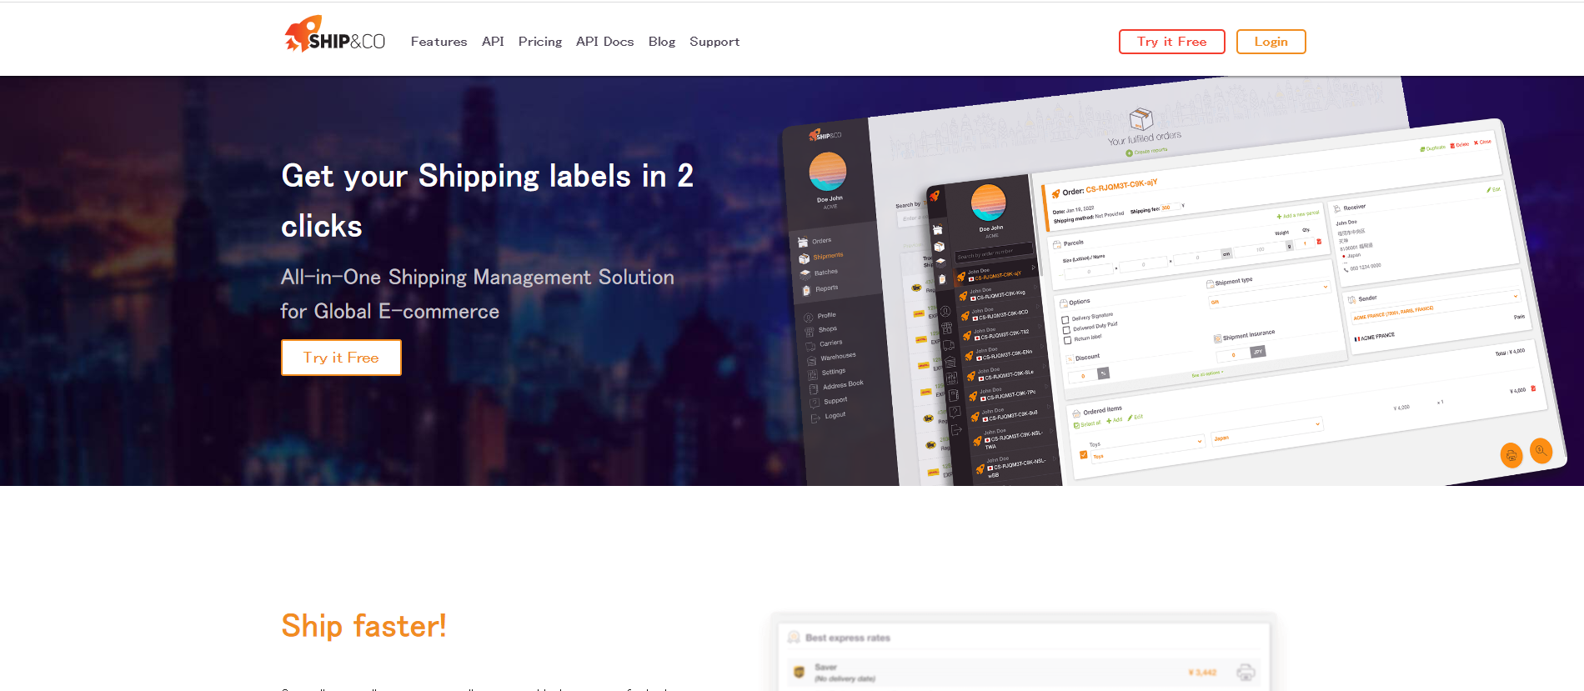Click the Try it Free button under the hero tagline
The width and height of the screenshot is (1584, 691).
click(x=341, y=358)
